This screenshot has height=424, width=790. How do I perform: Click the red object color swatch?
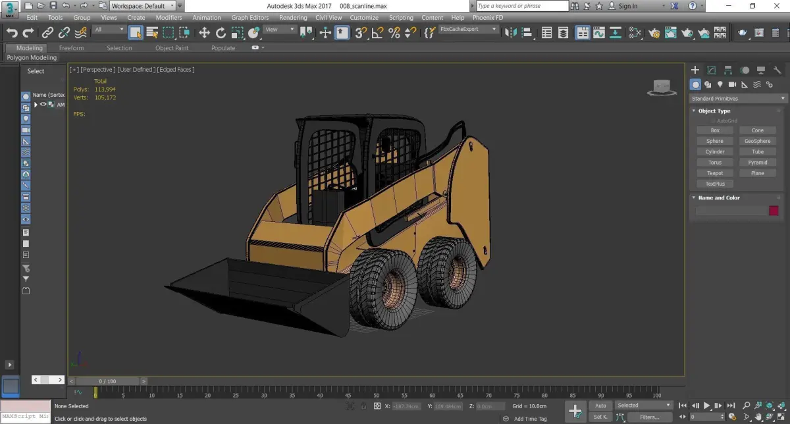[774, 211]
